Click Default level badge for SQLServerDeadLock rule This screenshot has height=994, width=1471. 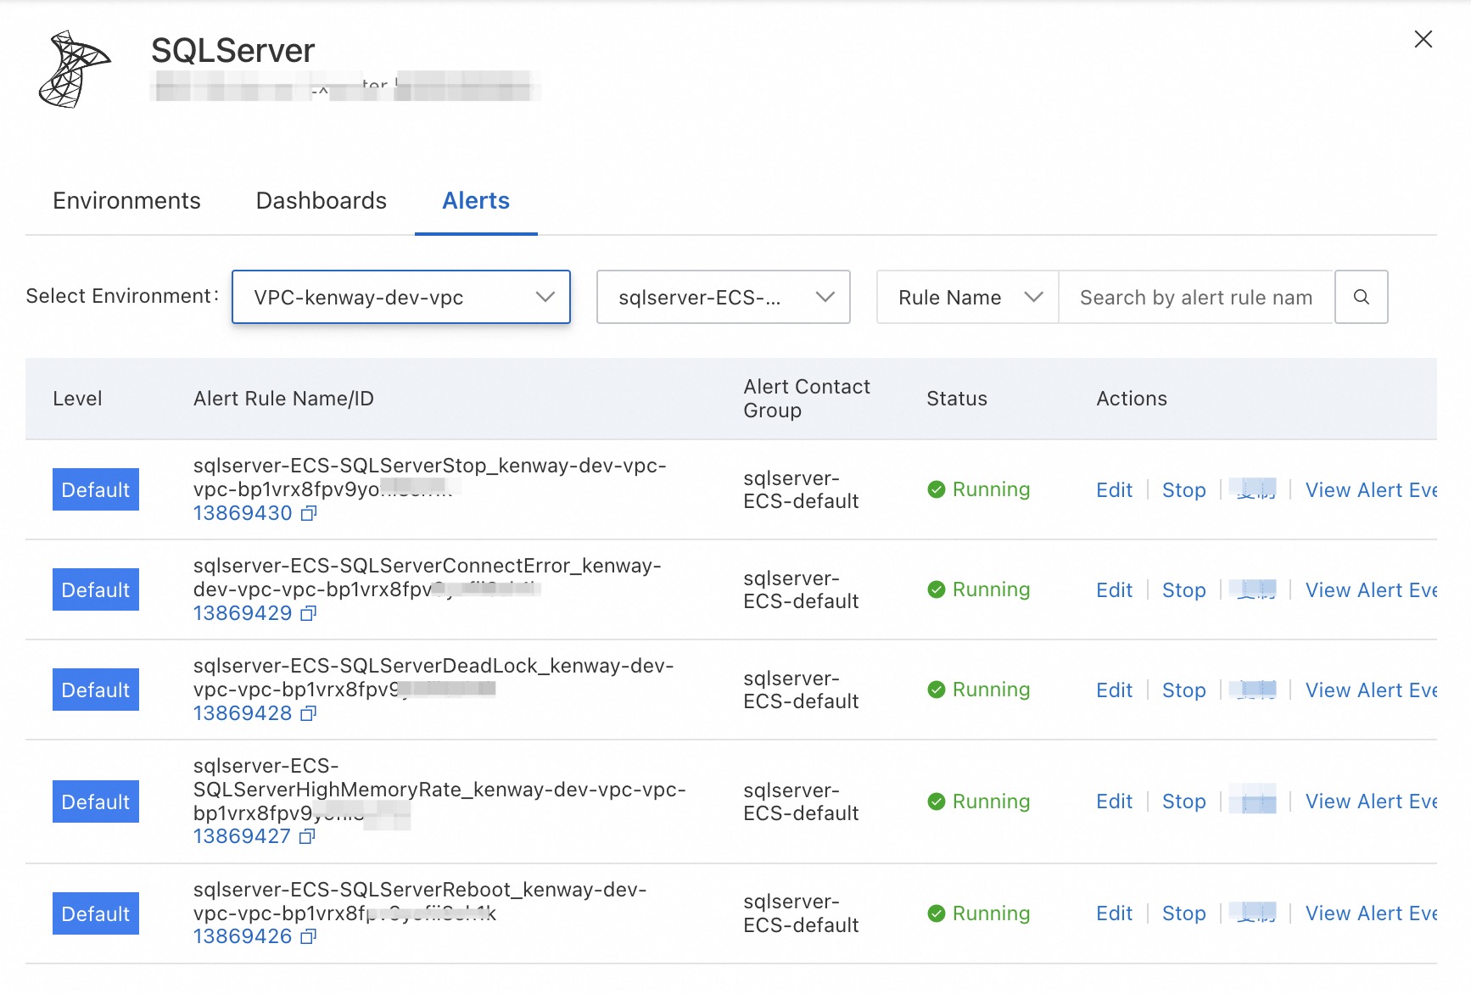pos(96,690)
